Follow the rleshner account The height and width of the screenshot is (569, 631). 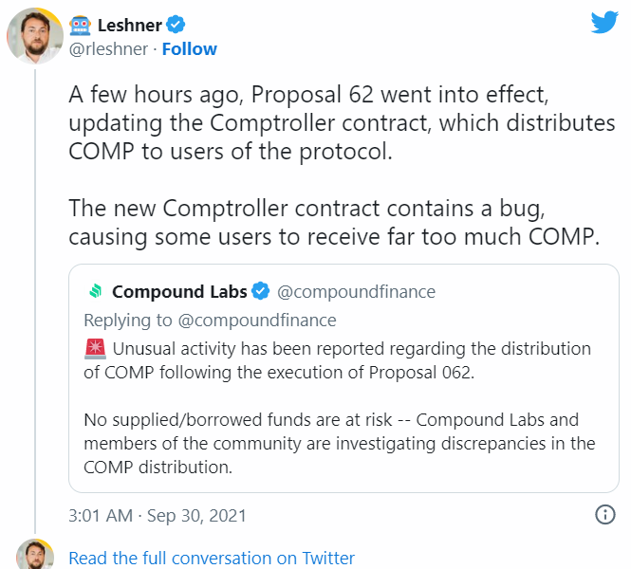[189, 49]
